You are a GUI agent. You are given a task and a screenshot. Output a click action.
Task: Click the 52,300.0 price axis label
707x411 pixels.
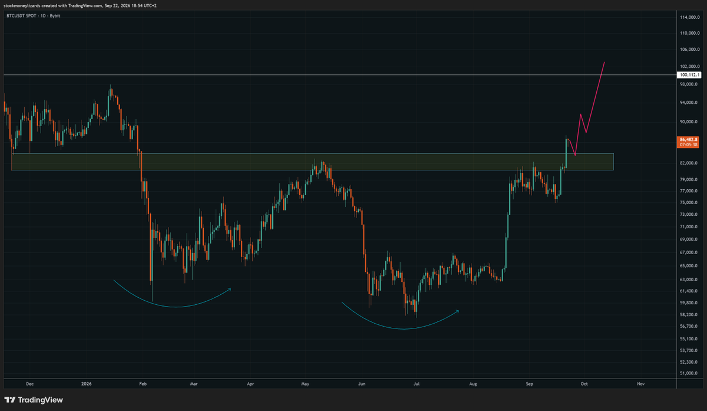688,362
